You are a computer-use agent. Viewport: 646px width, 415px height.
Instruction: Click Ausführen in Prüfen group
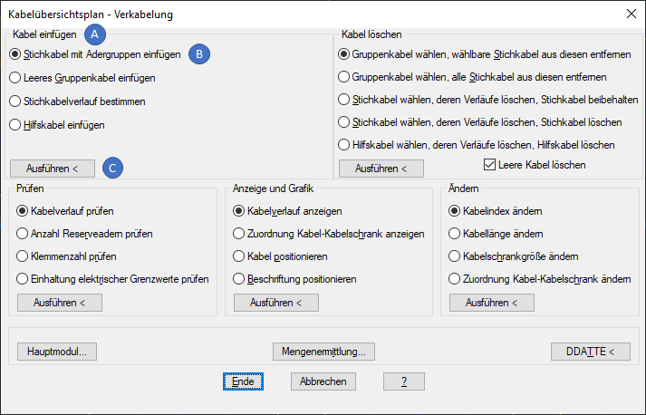(60, 303)
